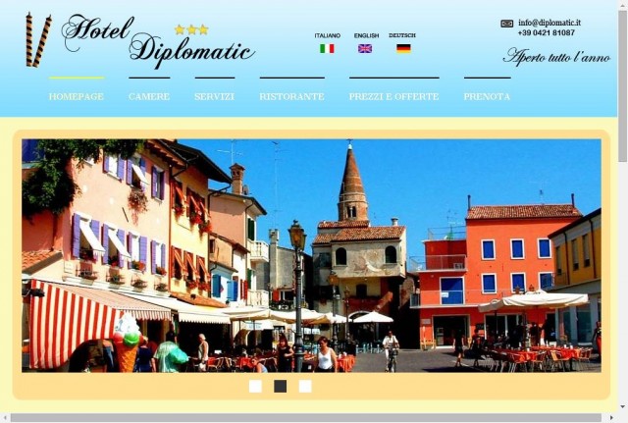Open the SERVIZI section

coord(214,96)
